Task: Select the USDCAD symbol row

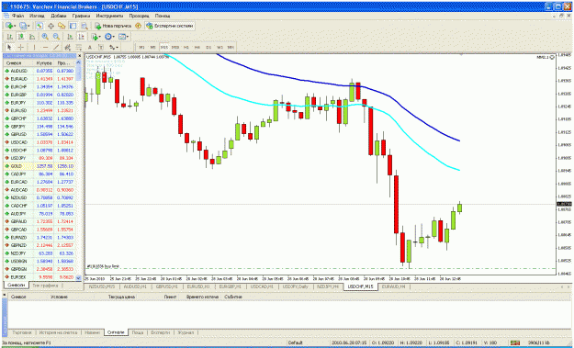Action: pyautogui.click(x=40, y=142)
